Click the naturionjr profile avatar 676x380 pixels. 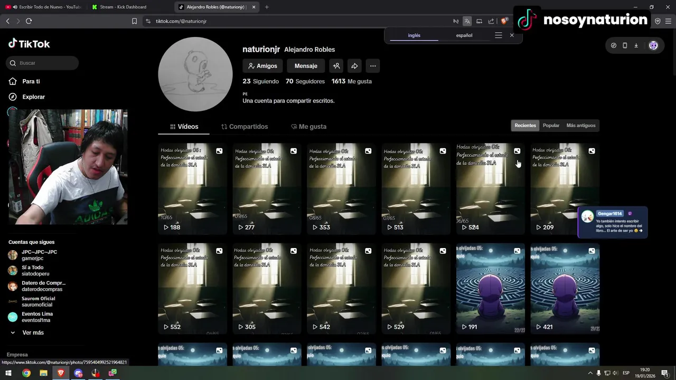[195, 74]
